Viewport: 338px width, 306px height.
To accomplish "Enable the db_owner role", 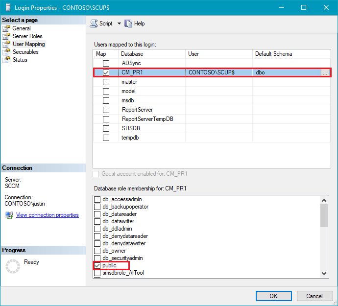I will pyautogui.click(x=97, y=251).
